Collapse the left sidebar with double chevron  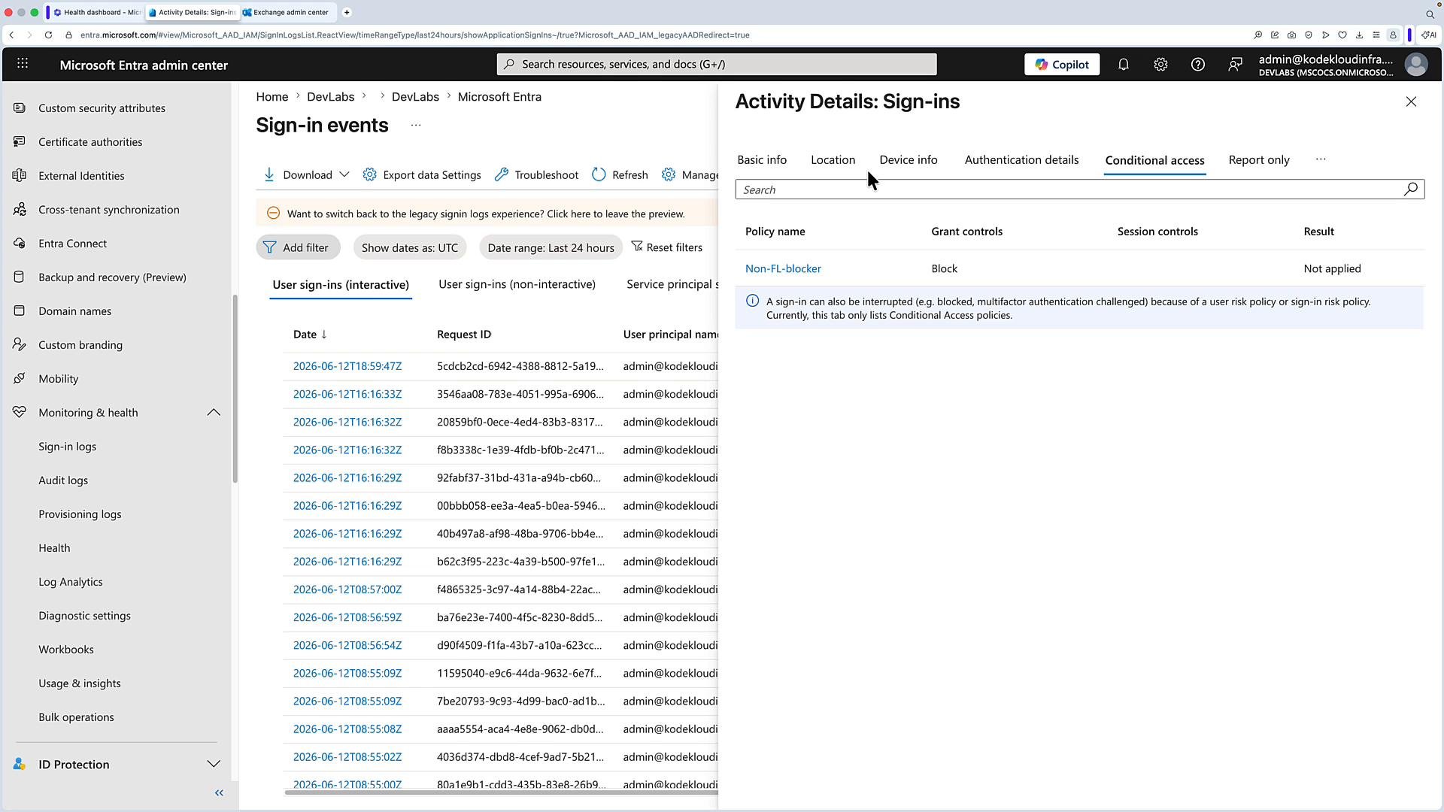219,792
